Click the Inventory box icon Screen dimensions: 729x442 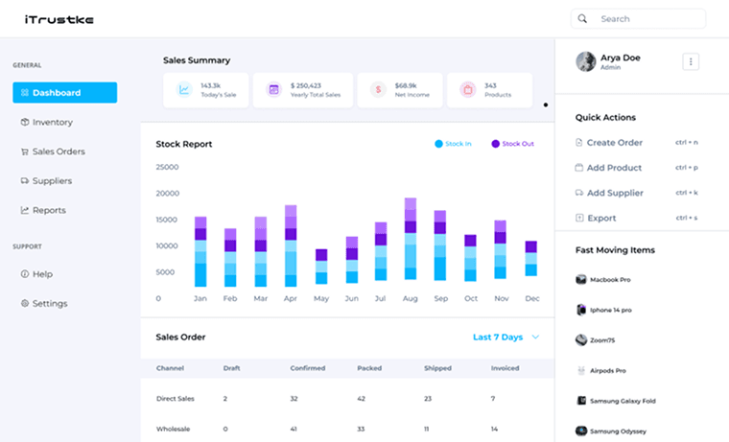tap(25, 122)
